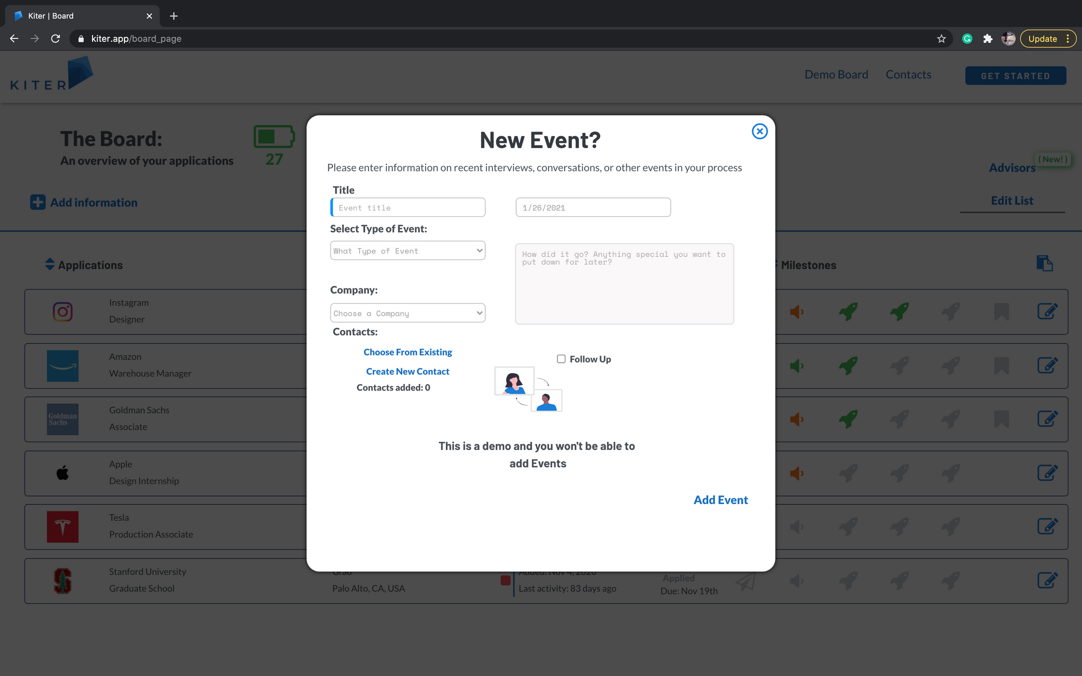Image resolution: width=1082 pixels, height=676 pixels.
Task: Enable the Follow Up checkbox
Action: click(561, 359)
